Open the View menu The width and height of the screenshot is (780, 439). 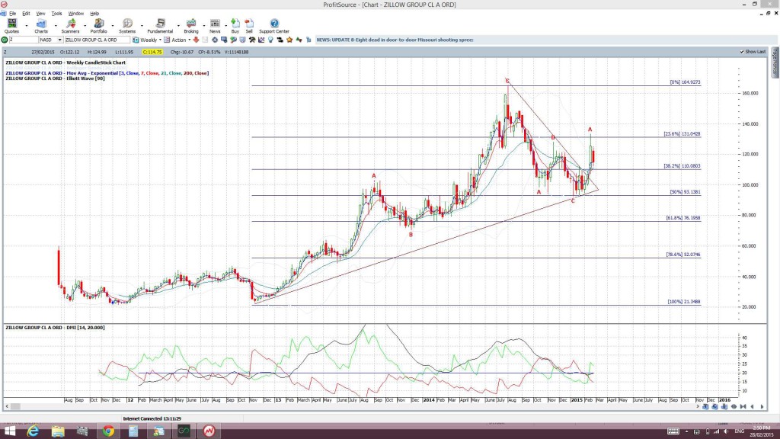(x=40, y=14)
